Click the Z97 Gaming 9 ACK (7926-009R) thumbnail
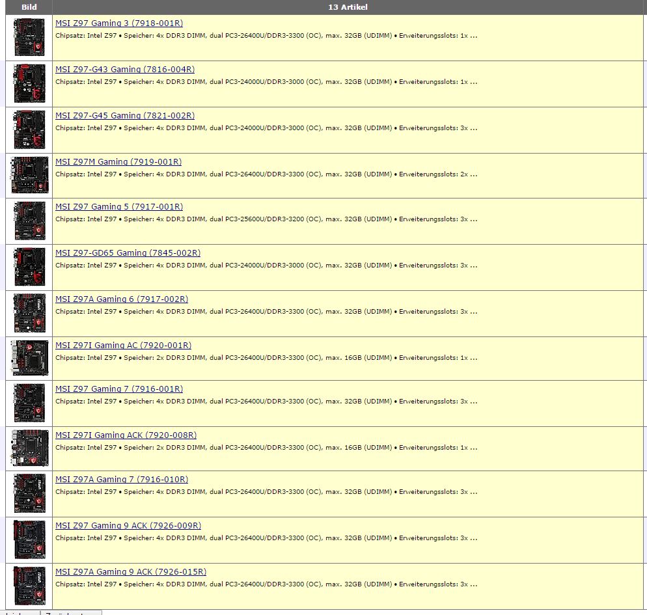The image size is (647, 615). click(x=29, y=540)
